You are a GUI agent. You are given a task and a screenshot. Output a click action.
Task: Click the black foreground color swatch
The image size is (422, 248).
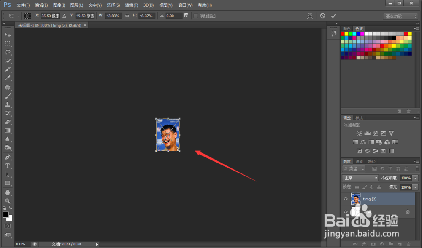[x=5, y=214]
